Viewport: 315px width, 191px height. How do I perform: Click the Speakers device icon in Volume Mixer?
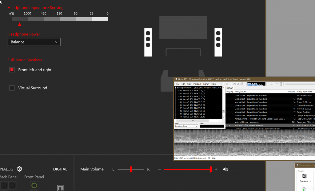coord(304,176)
